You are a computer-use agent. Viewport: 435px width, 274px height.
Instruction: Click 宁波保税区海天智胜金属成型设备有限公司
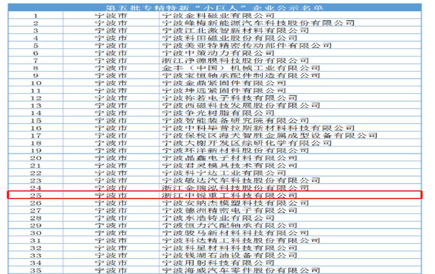tap(270, 135)
